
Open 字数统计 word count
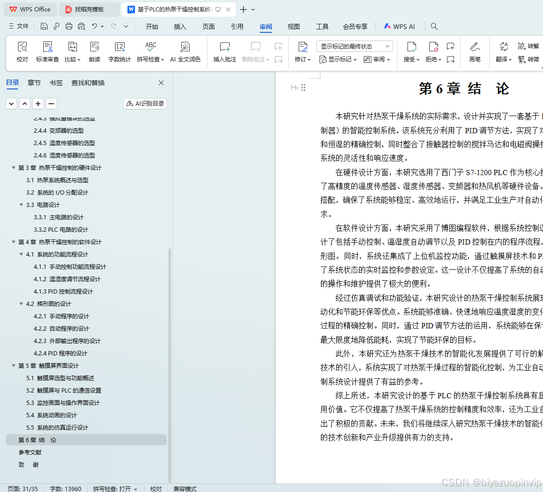(x=119, y=51)
